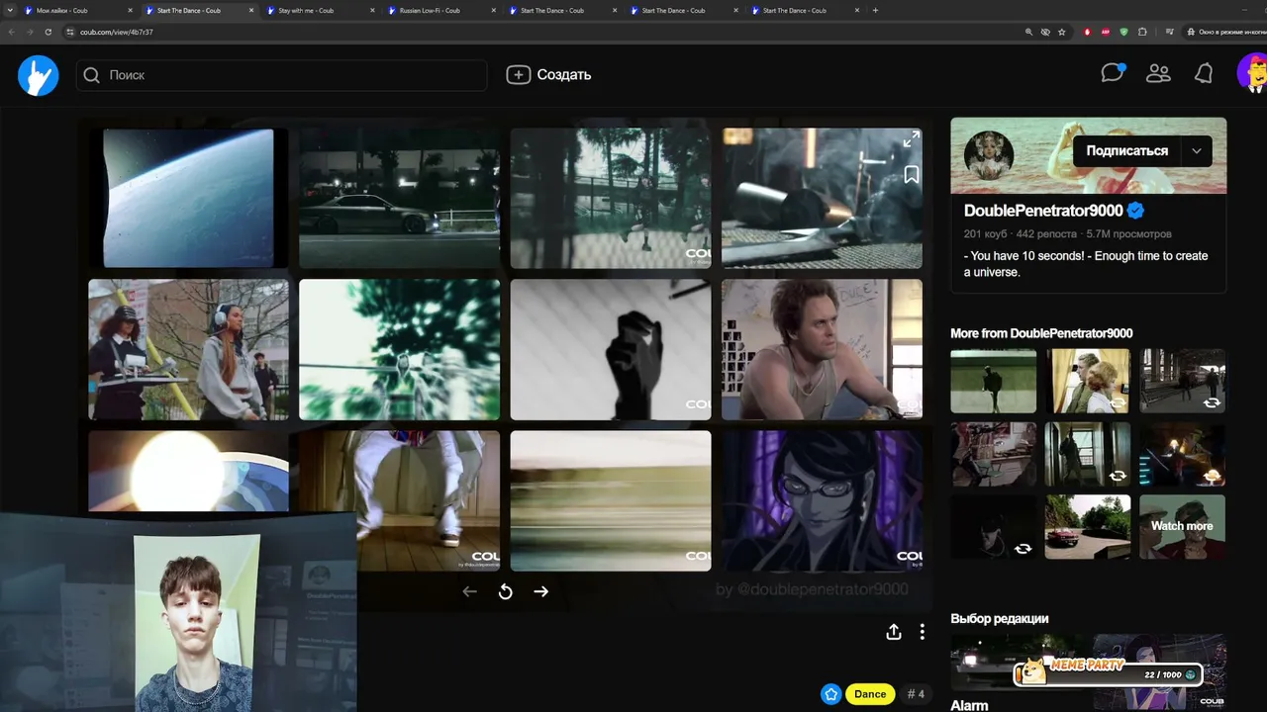Open the walking man thumbnail in More from
1267x712 pixels.
coord(993,381)
